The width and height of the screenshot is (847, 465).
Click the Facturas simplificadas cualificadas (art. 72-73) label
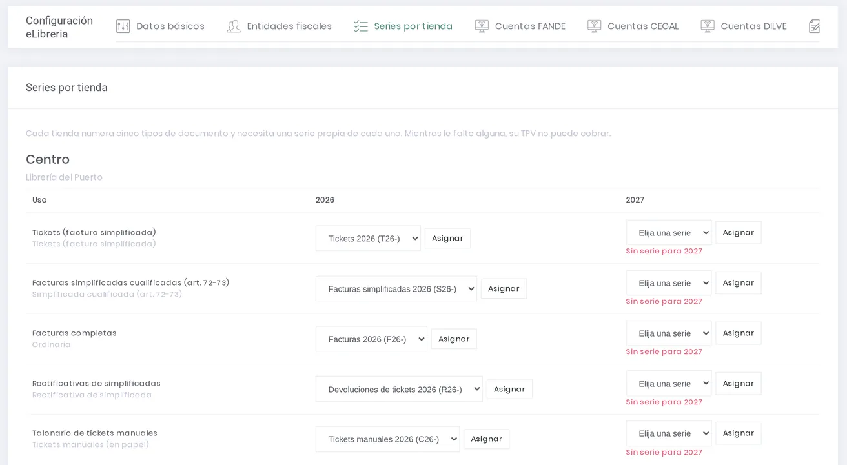[131, 283]
